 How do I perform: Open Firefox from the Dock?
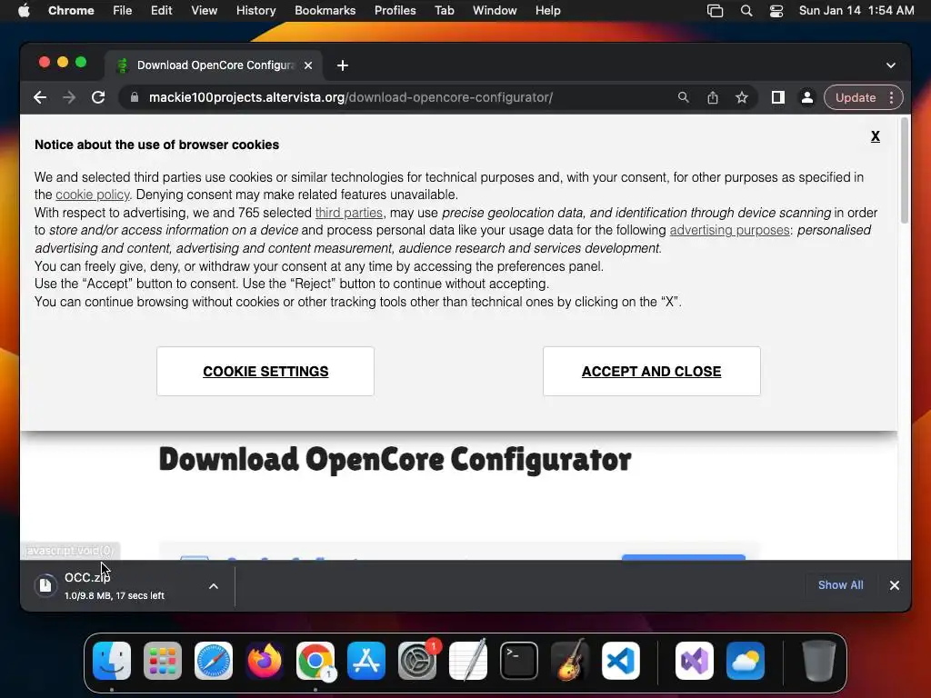(265, 661)
